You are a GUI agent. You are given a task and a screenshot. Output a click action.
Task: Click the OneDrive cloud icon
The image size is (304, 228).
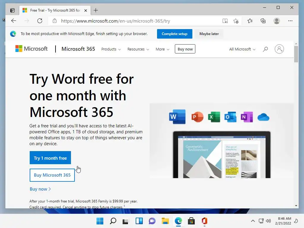263,117
